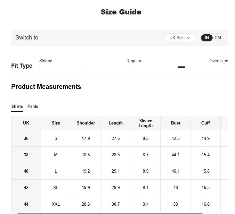Click the Fit Type label

pos(22,66)
